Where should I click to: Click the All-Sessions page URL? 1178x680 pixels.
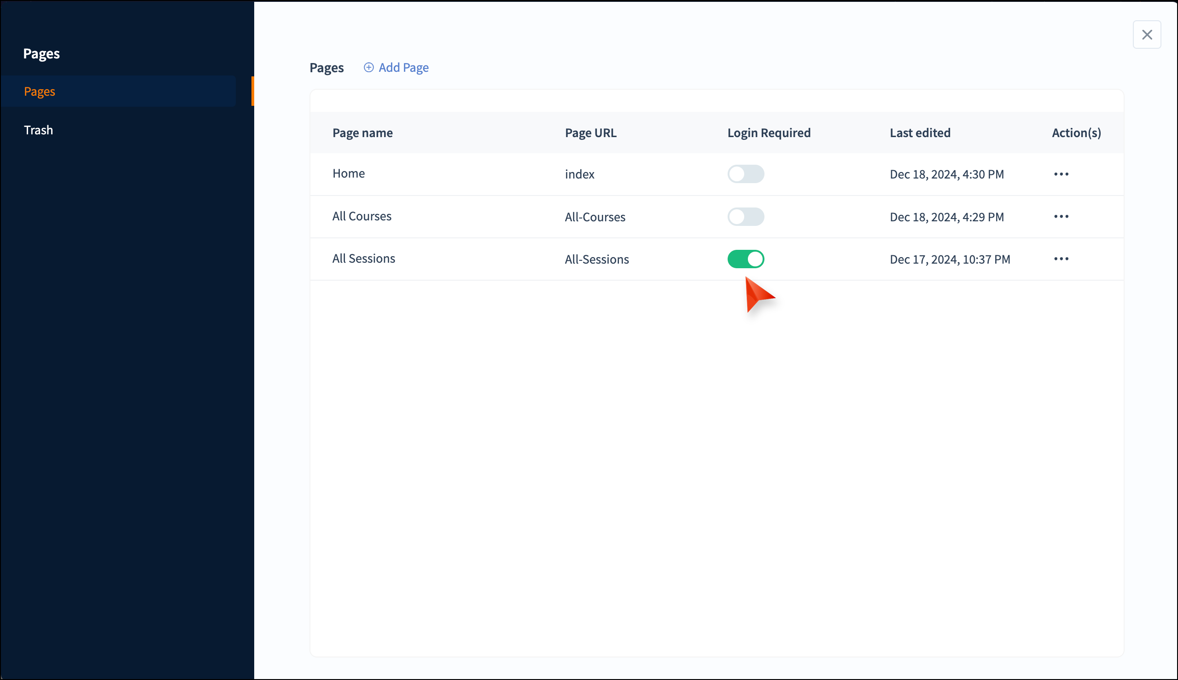[596, 259]
